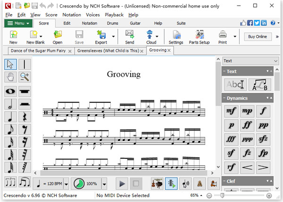This screenshot has height=202, width=283.
Task: Open the Notation menu
Action: [x=72, y=15]
